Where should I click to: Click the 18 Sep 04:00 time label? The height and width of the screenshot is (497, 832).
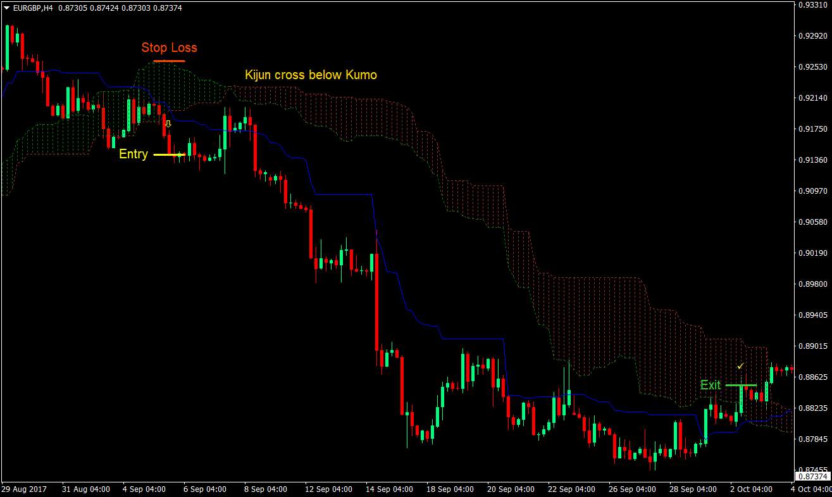click(x=450, y=489)
